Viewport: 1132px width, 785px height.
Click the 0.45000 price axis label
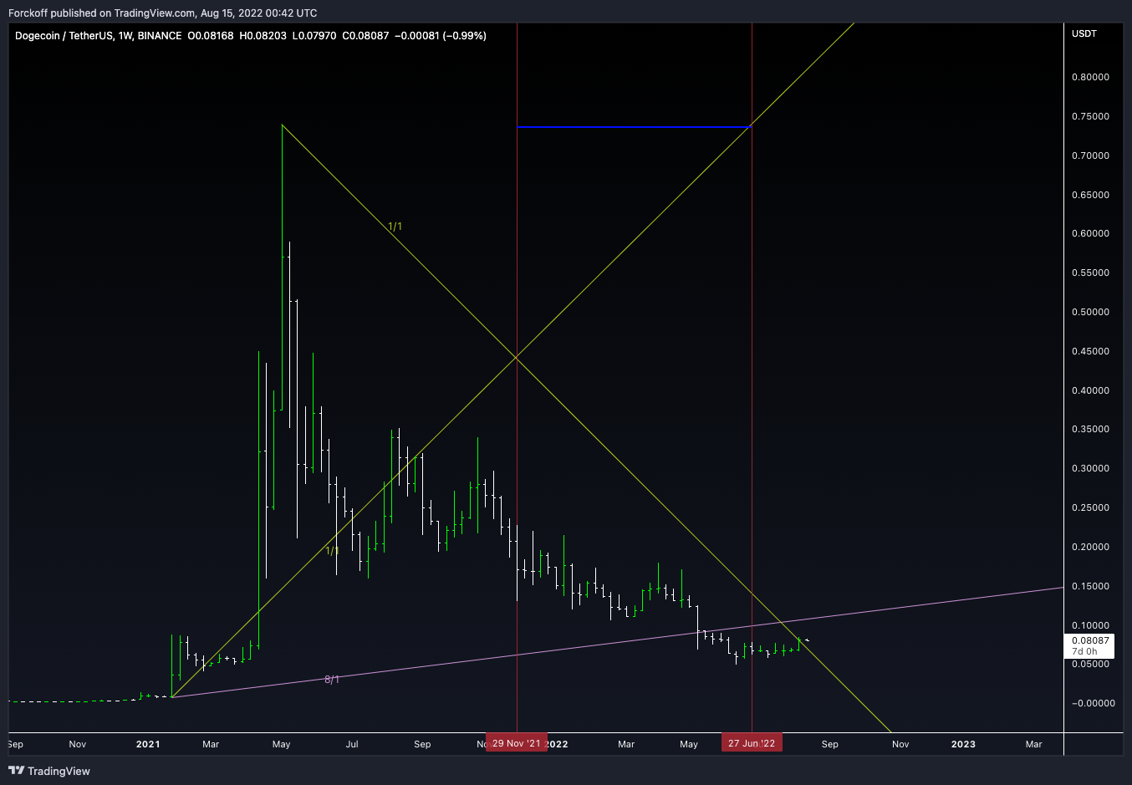1090,351
